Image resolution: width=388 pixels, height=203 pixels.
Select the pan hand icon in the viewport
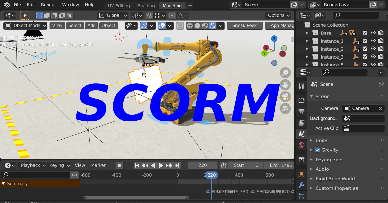[285, 84]
